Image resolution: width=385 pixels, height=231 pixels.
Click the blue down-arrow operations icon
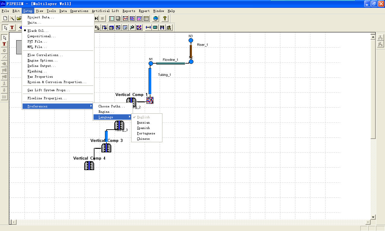click(104, 28)
